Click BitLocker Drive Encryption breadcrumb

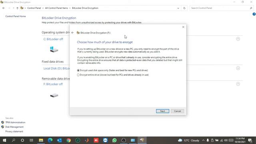(x=85, y=8)
